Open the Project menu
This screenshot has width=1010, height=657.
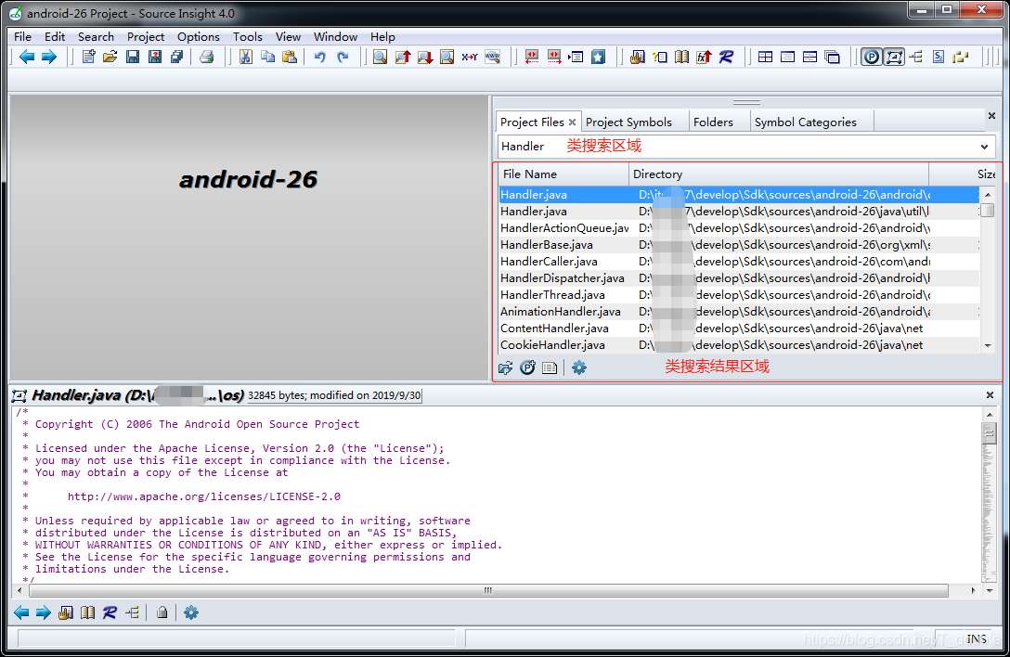pos(146,37)
